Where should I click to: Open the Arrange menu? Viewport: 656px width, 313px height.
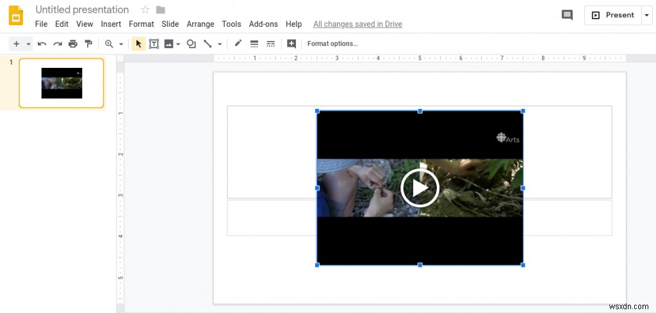click(x=201, y=24)
